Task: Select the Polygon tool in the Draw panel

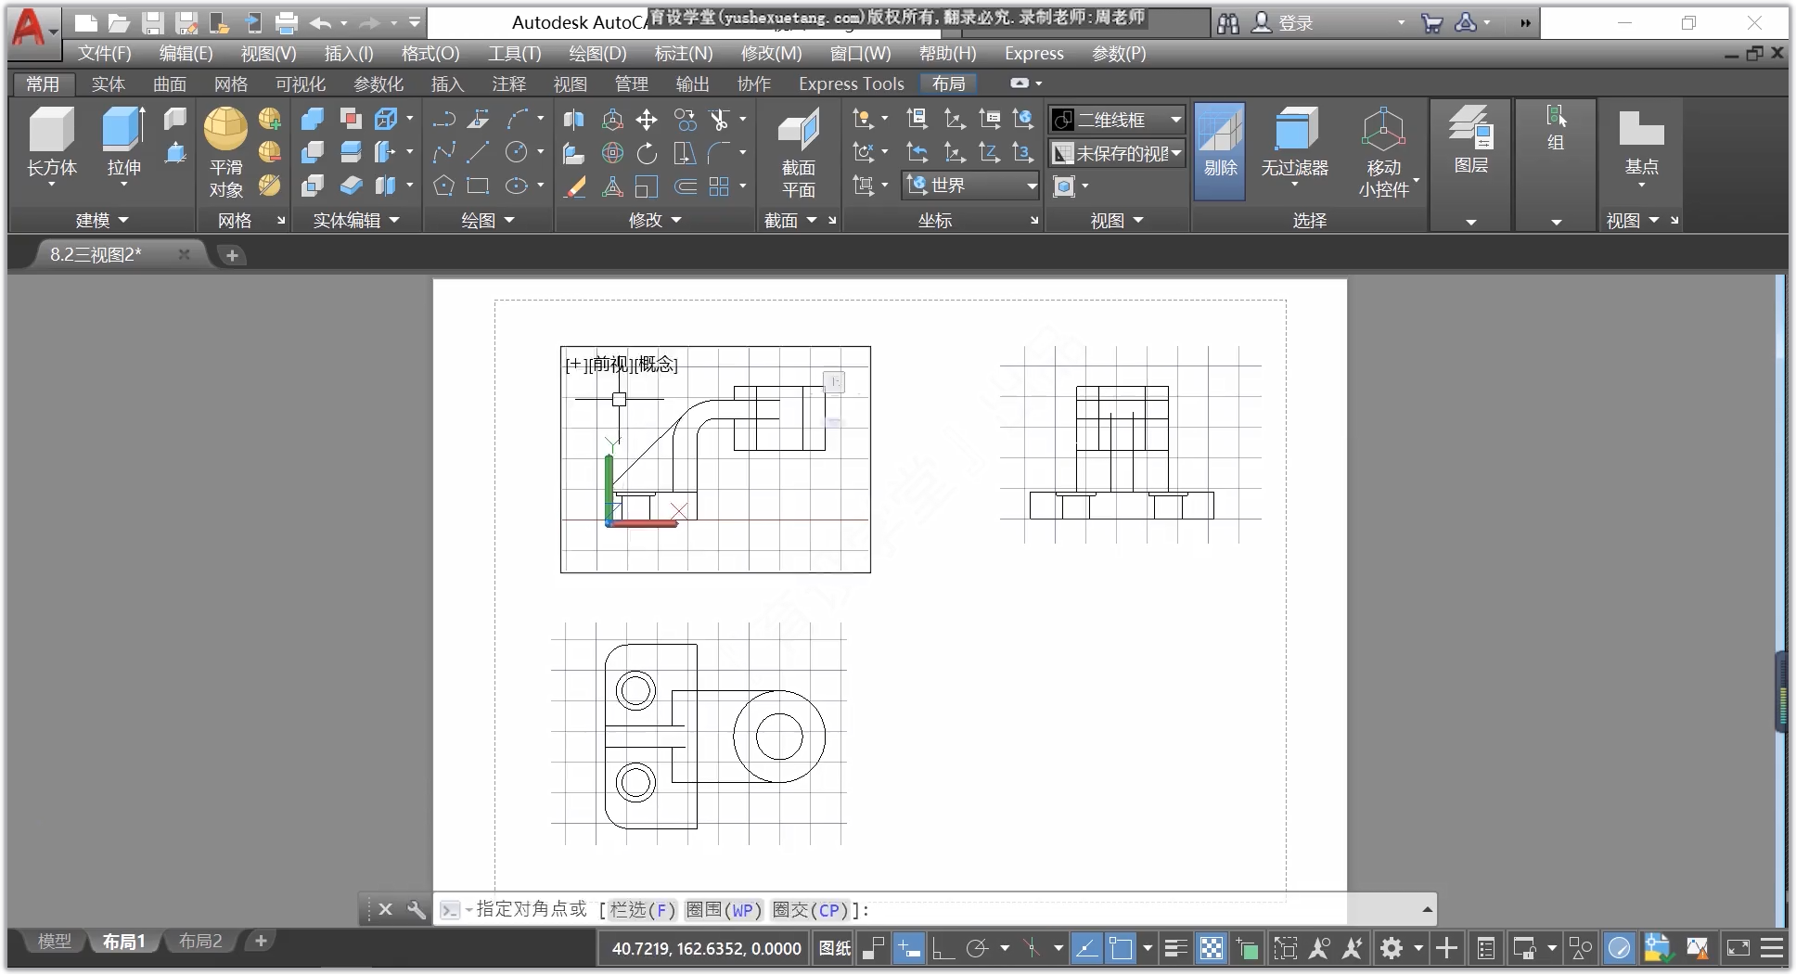Action: (444, 186)
